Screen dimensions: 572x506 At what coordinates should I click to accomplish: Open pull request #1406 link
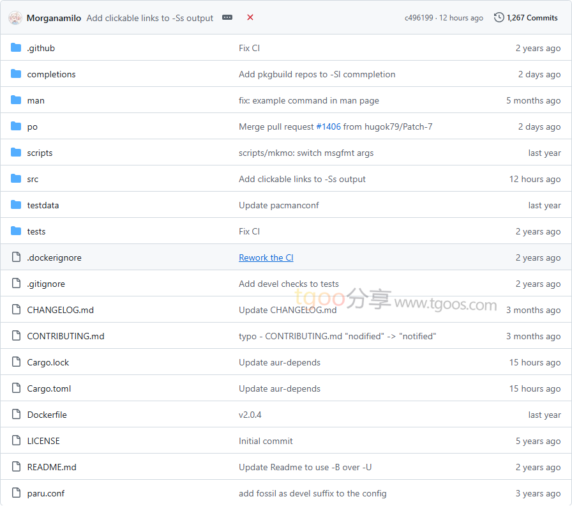click(x=328, y=126)
